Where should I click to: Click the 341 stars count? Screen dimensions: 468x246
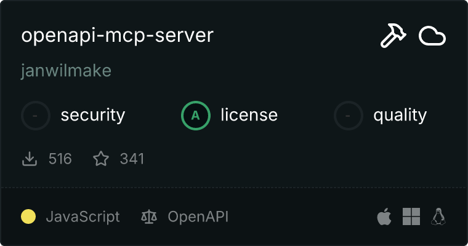click(x=132, y=159)
